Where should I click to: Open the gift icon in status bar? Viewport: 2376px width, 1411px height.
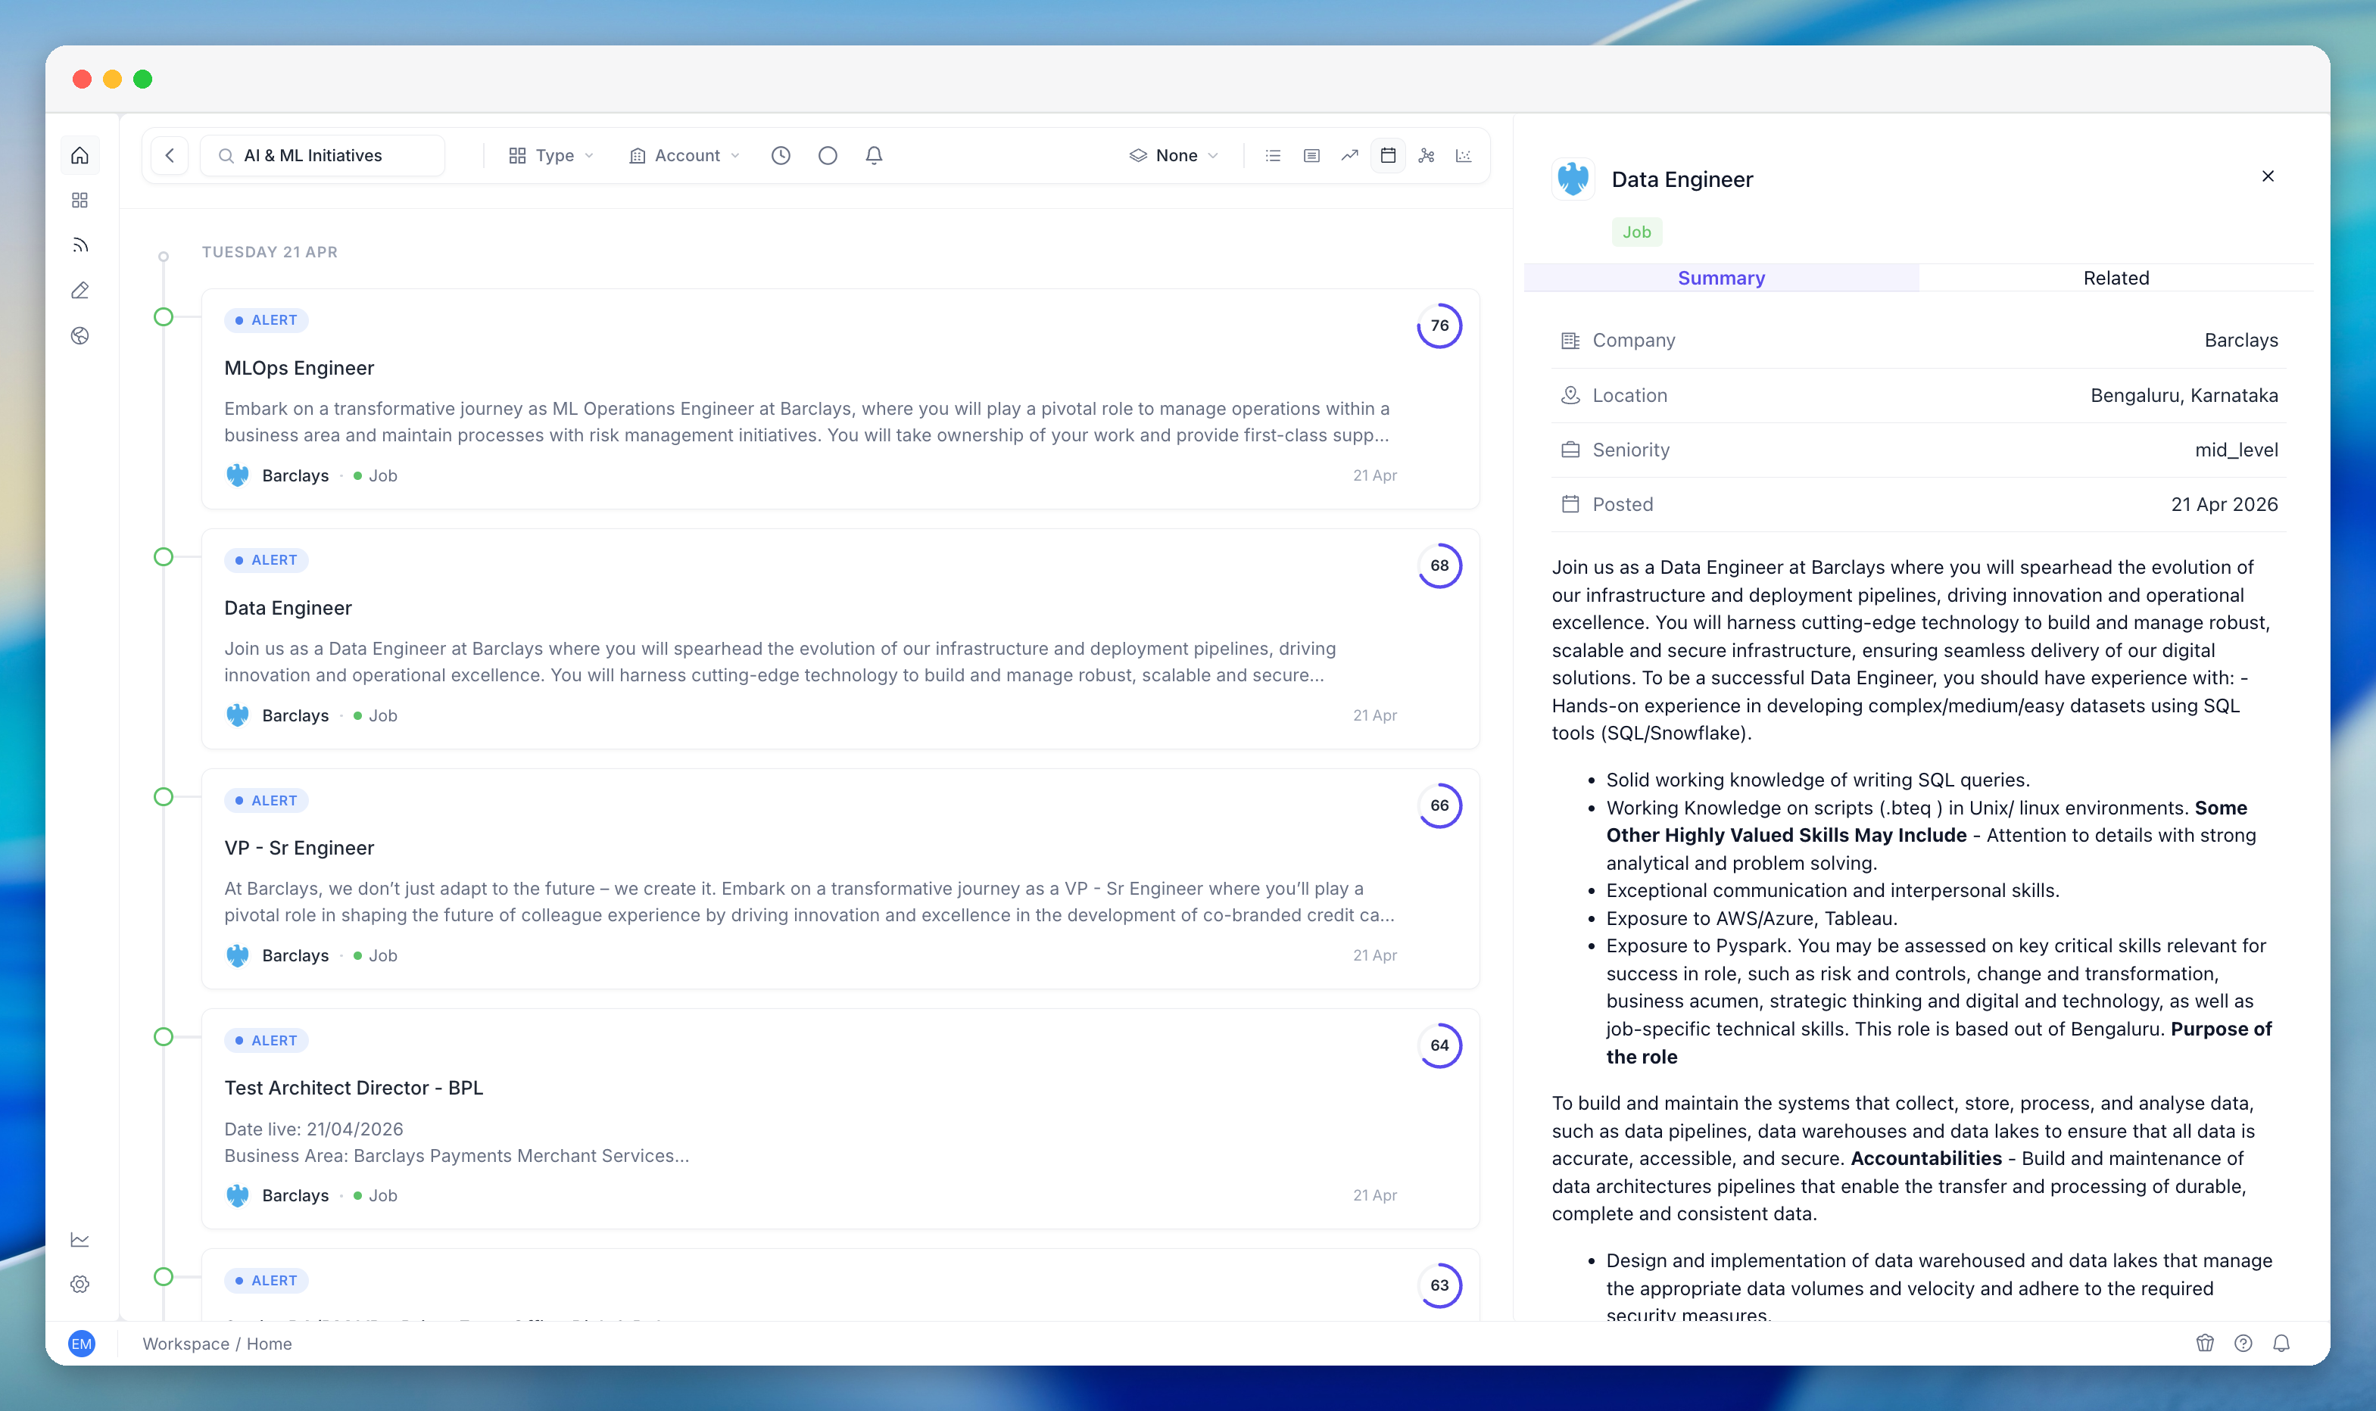2206,1344
